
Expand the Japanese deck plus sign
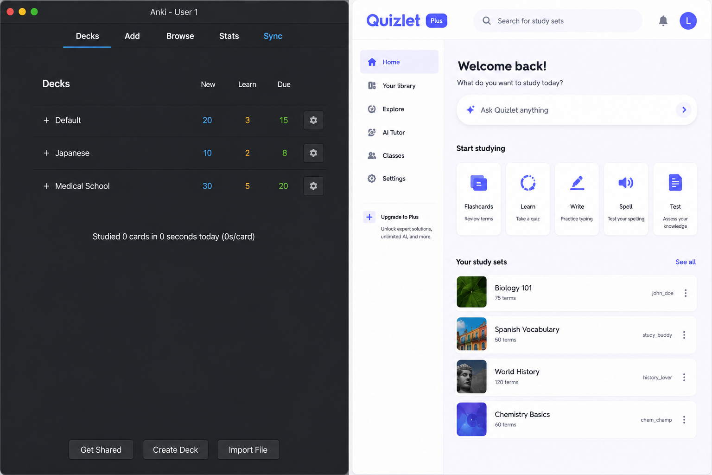point(46,153)
